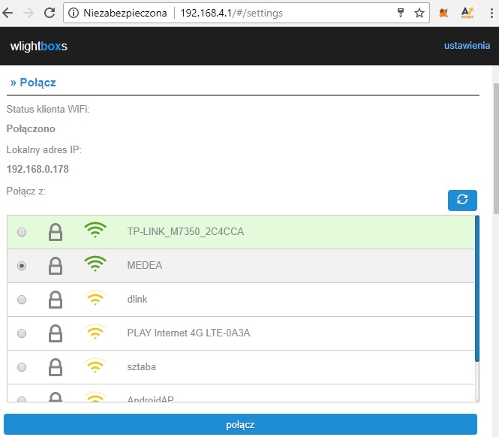Open the MetaMask fox extension
The height and width of the screenshot is (437, 499).
pyautogui.click(x=444, y=13)
